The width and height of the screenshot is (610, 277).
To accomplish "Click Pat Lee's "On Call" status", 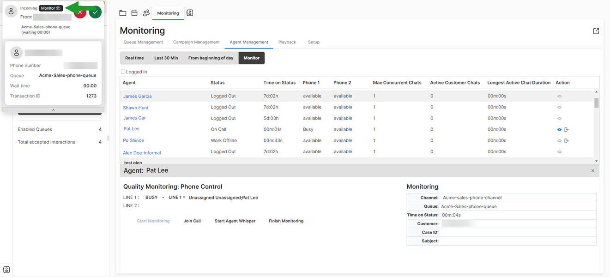I will coord(218,130).
